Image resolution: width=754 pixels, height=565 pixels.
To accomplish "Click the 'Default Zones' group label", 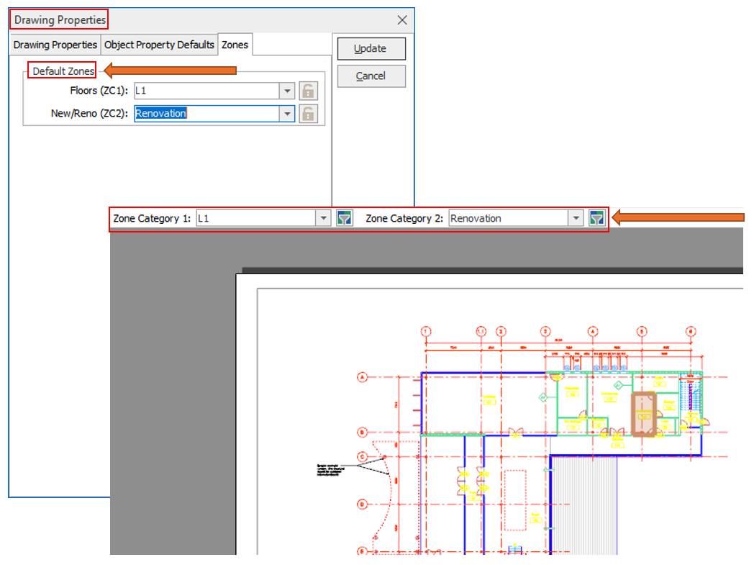I will [63, 71].
